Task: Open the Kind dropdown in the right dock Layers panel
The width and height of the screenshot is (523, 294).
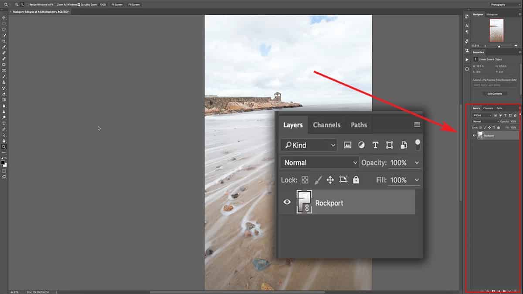Action: point(482,115)
